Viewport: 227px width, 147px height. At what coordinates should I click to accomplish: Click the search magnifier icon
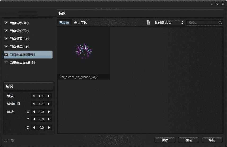tap(220, 23)
